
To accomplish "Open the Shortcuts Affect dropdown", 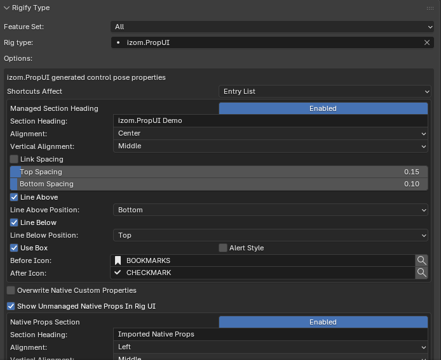I will (x=325, y=91).
